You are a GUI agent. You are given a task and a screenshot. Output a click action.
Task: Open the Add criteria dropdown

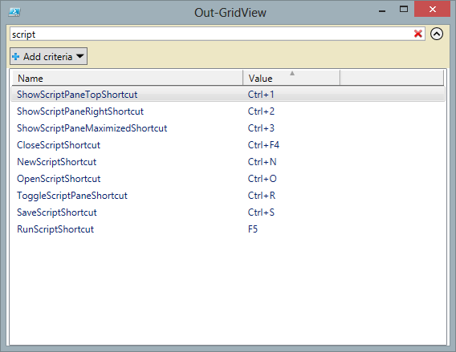point(48,56)
